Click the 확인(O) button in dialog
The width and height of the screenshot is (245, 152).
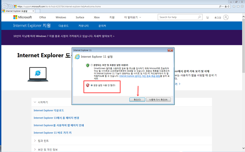[137, 100]
